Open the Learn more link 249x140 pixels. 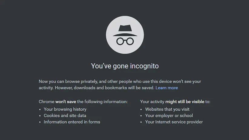(x=167, y=88)
